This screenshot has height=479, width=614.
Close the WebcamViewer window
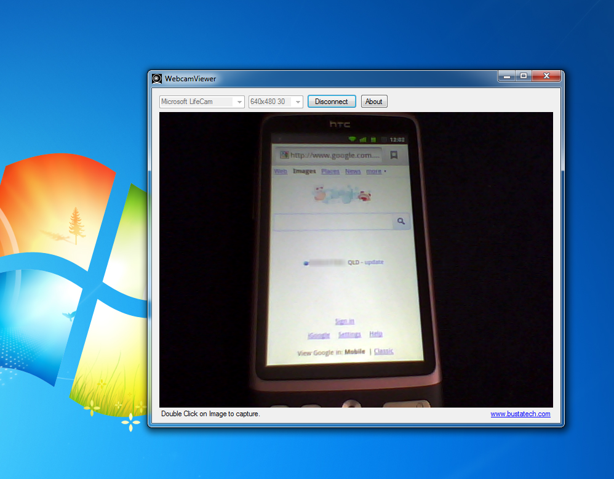547,76
